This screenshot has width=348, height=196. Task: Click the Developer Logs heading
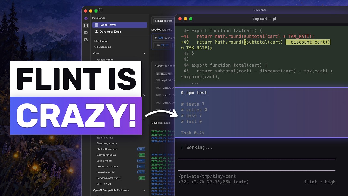pos(161,123)
